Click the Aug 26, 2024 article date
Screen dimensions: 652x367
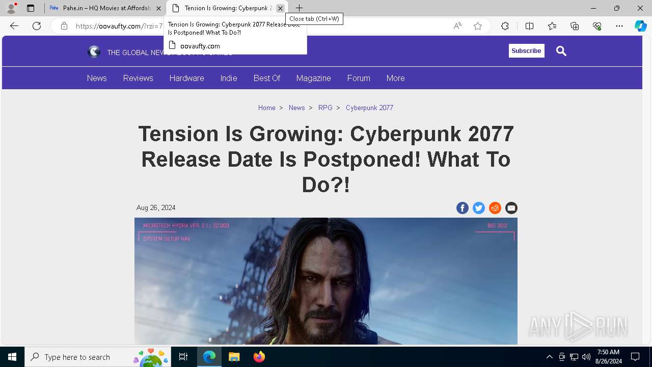coord(156,207)
